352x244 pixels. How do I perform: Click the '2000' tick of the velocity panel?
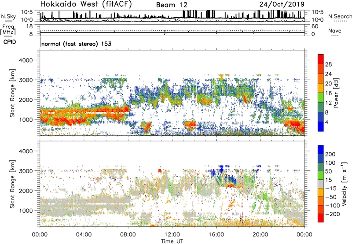coord(26,191)
